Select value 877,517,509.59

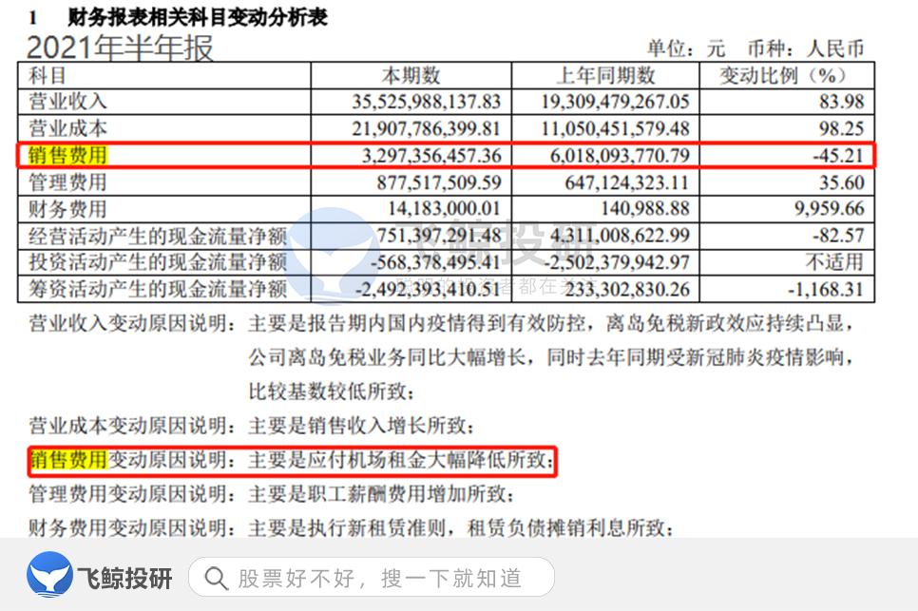439,182
